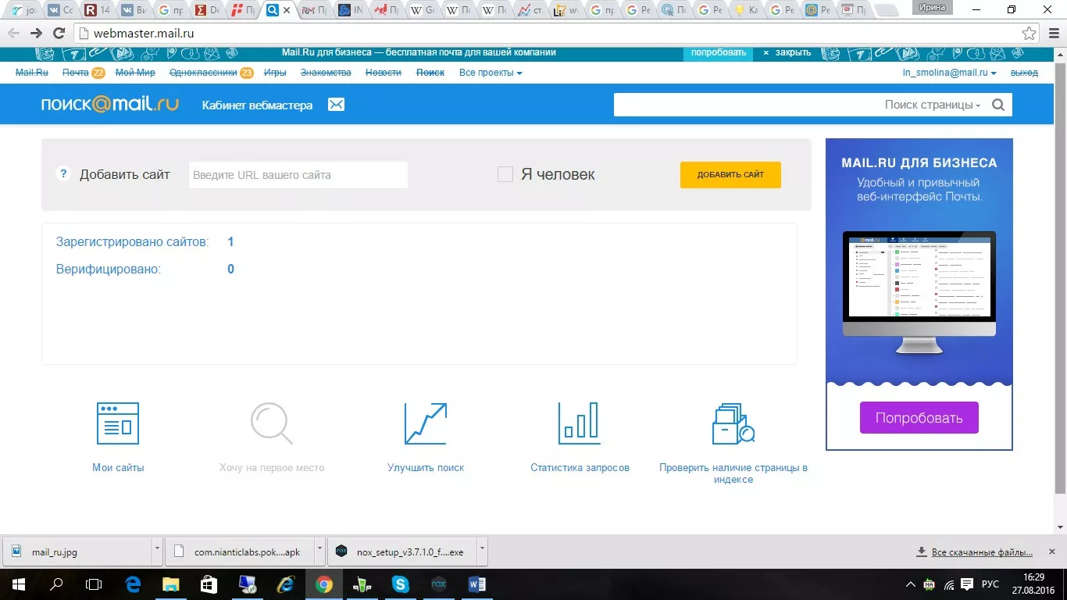Open the account email dropdown
Viewport: 1067px width, 600px height.
(x=949, y=73)
